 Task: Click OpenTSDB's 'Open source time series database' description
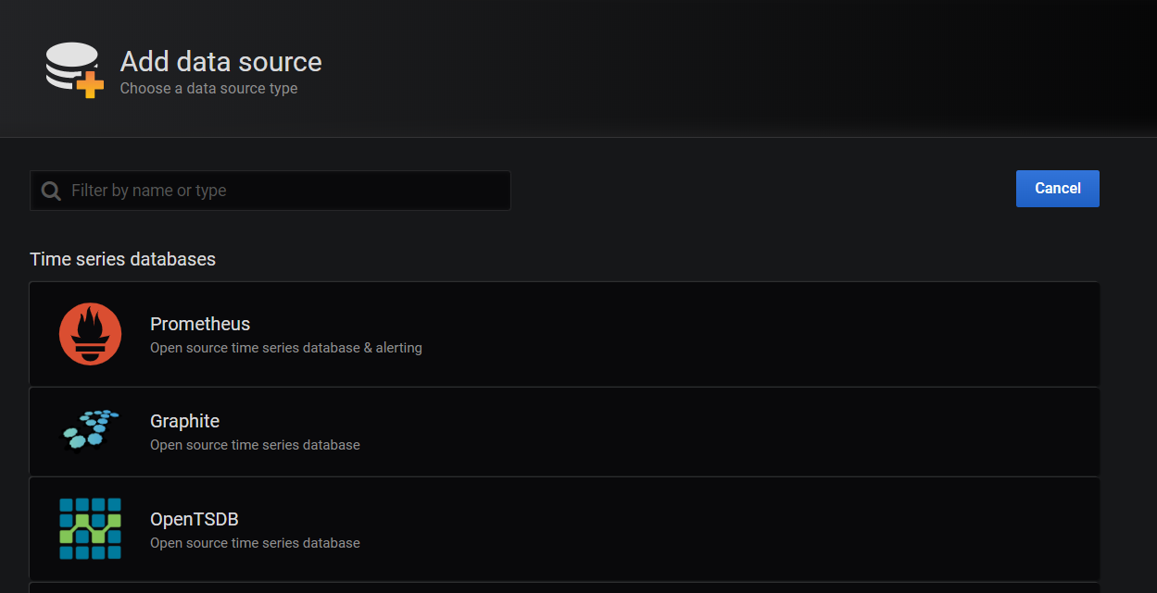[x=255, y=543]
